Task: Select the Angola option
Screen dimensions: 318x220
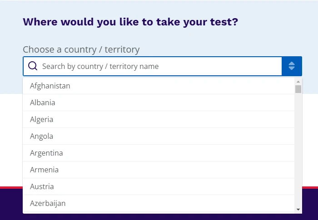Action: click(x=42, y=136)
